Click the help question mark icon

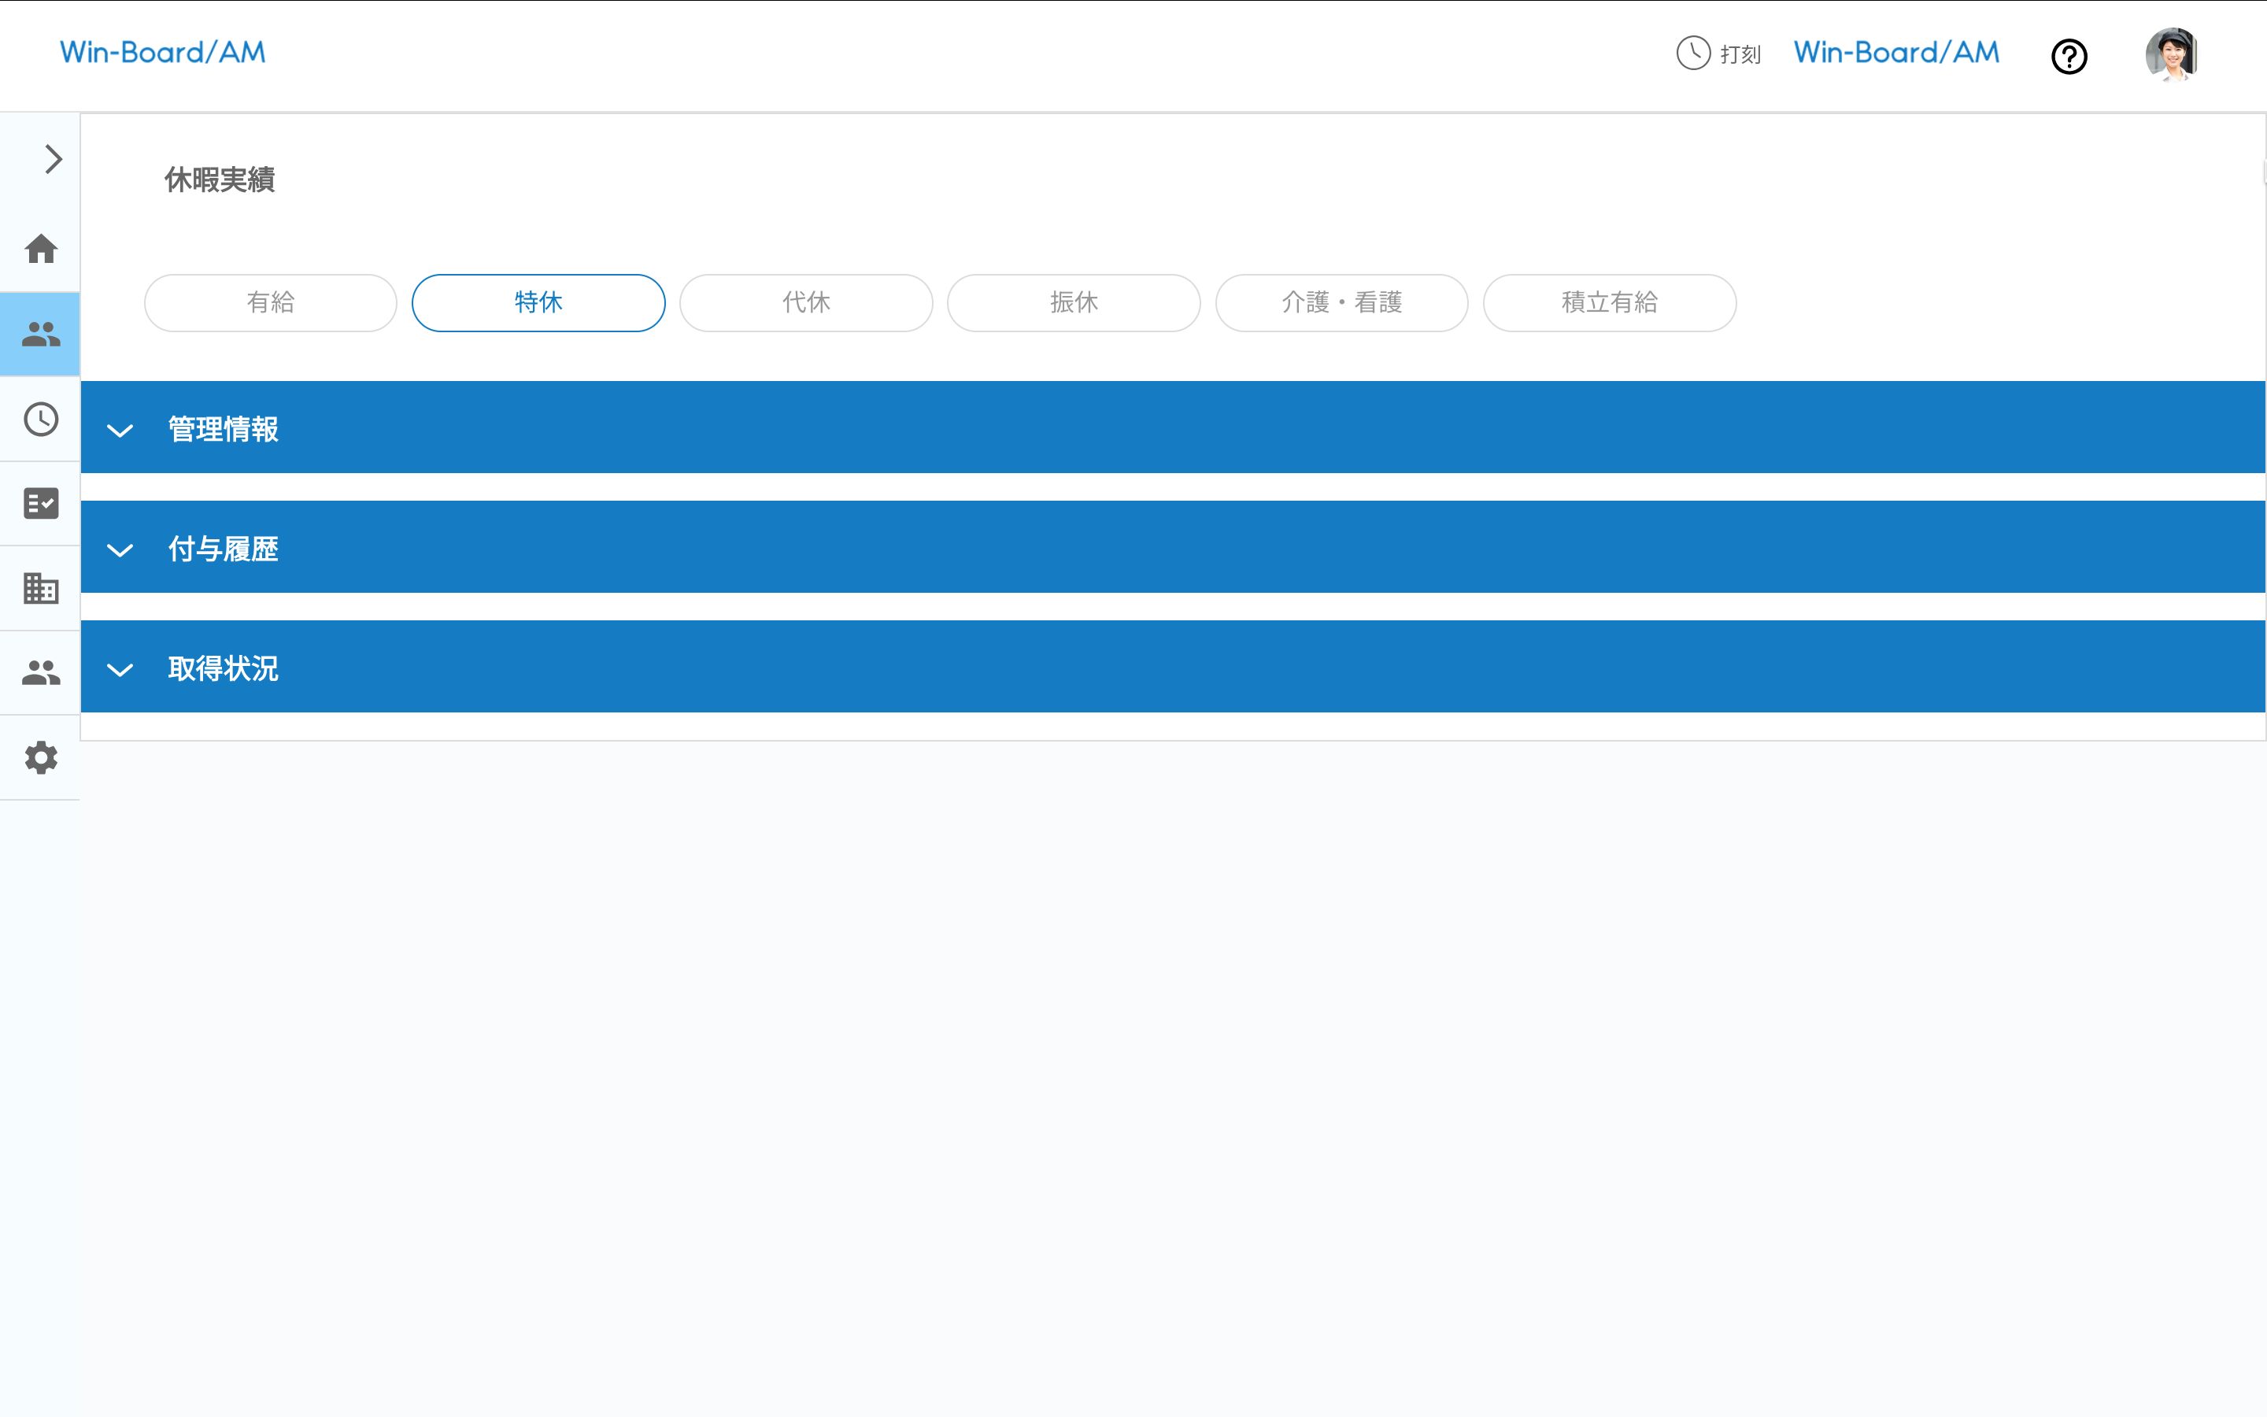(x=2069, y=56)
